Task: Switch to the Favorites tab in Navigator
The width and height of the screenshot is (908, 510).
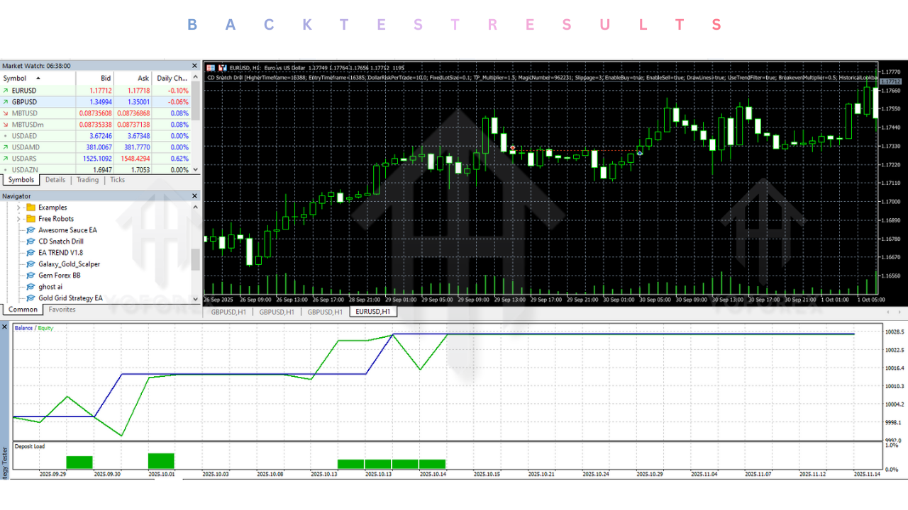Action: pyautogui.click(x=62, y=310)
